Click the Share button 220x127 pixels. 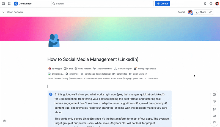[x=201, y=12]
